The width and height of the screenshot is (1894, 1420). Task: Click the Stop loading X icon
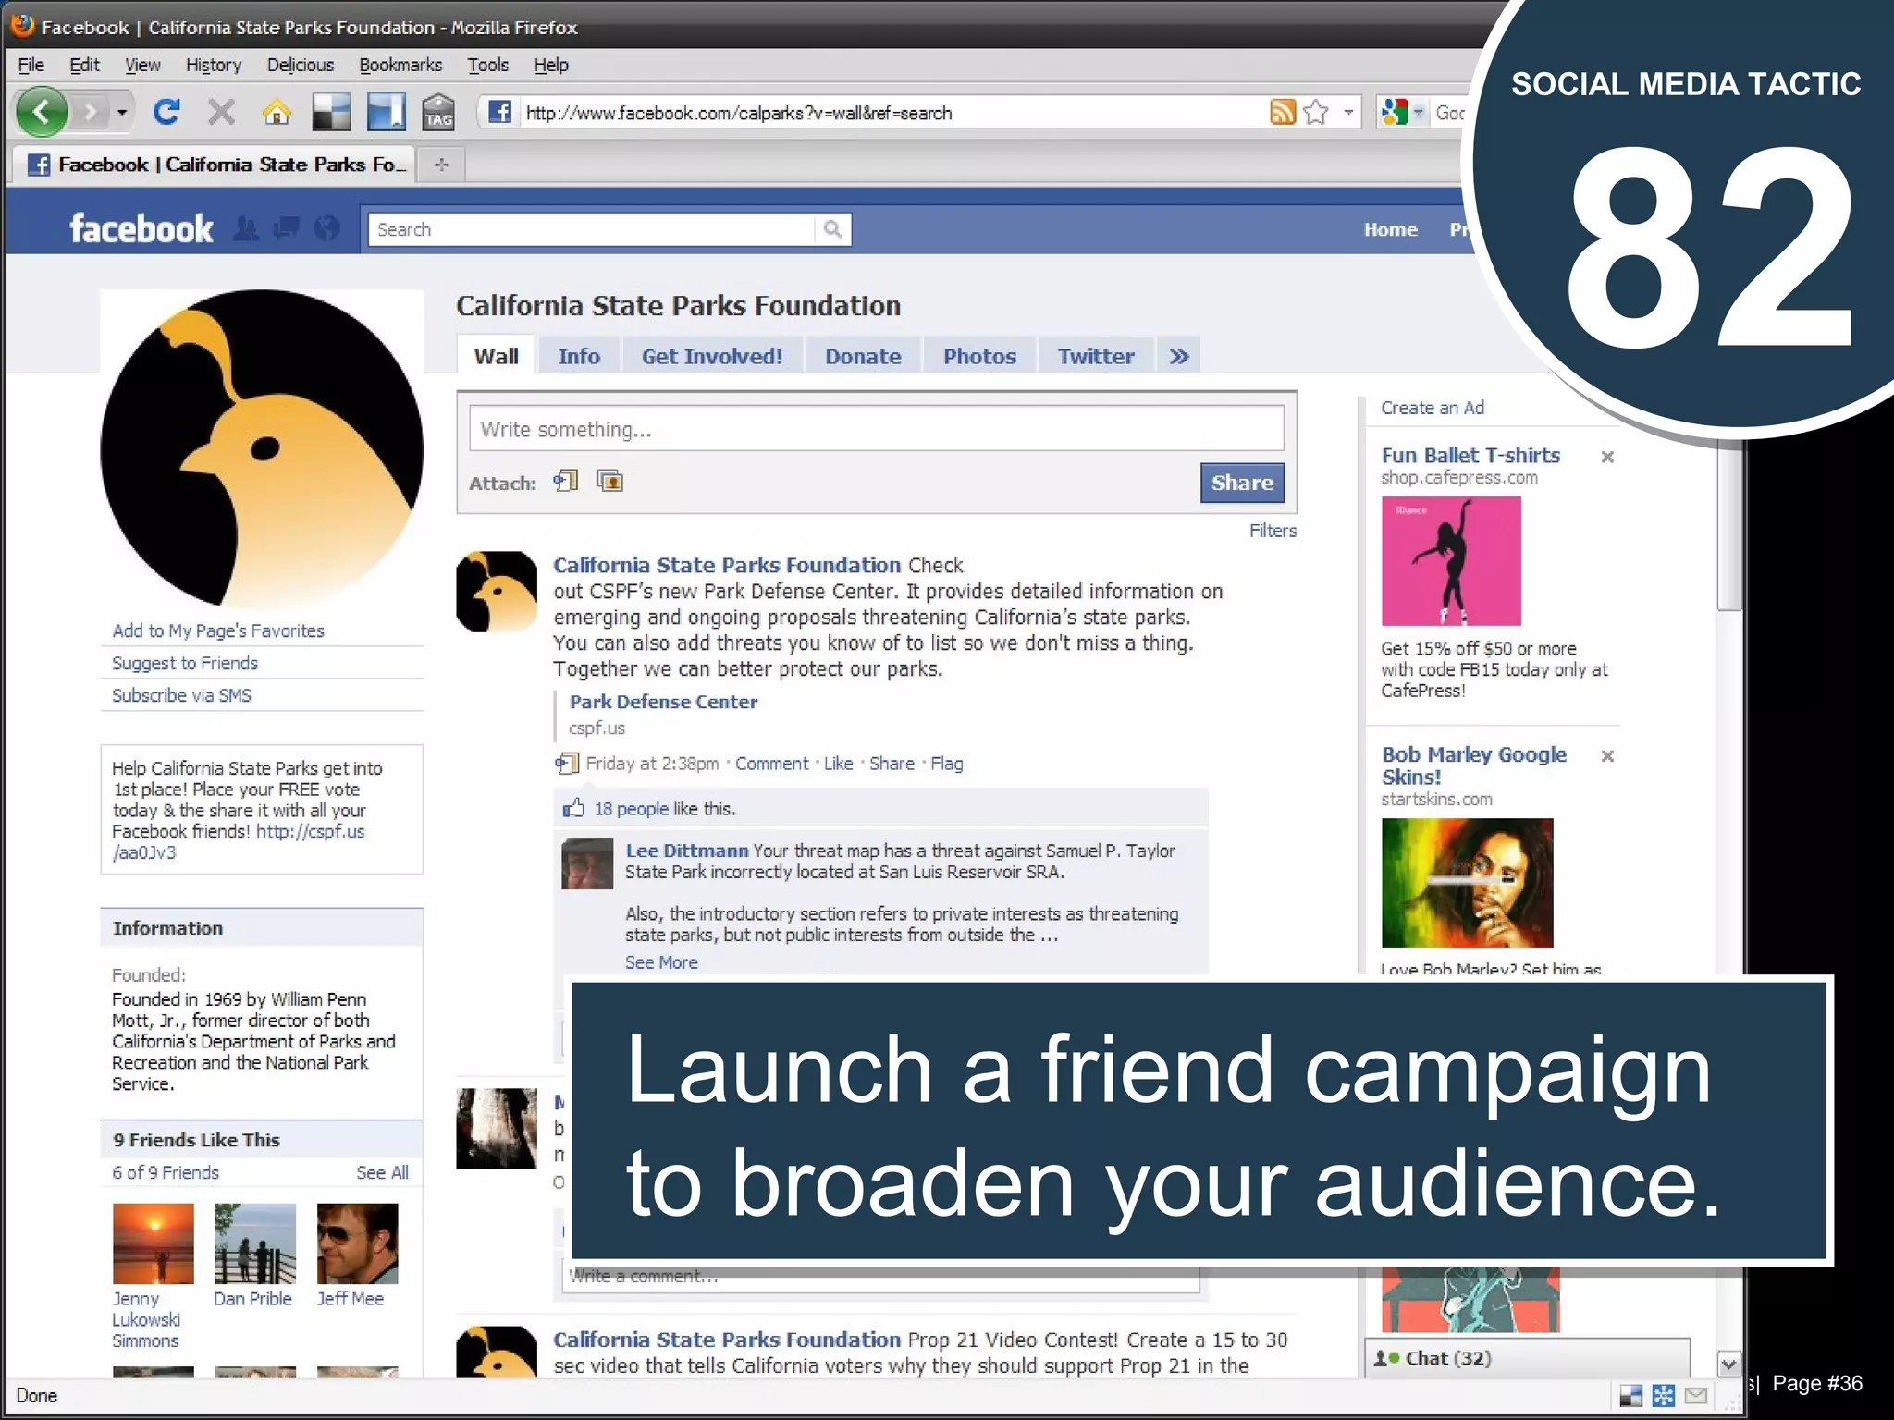[221, 113]
